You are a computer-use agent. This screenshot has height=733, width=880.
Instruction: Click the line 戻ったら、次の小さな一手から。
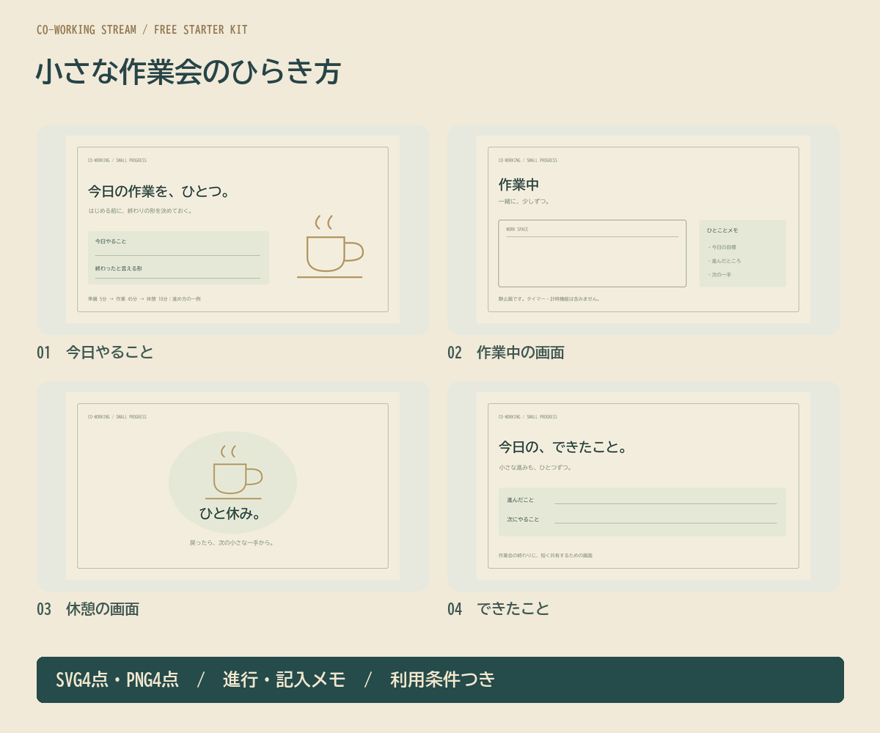coord(232,543)
